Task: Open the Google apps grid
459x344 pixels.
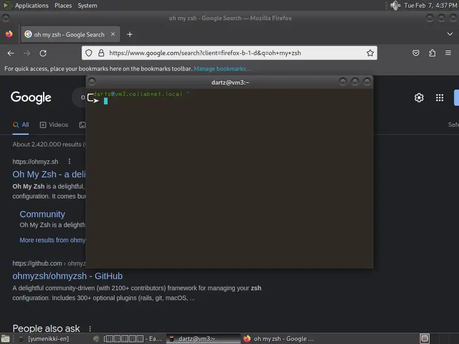Action: [x=439, y=98]
